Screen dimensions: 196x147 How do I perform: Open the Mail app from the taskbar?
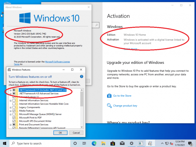point(122,143)
